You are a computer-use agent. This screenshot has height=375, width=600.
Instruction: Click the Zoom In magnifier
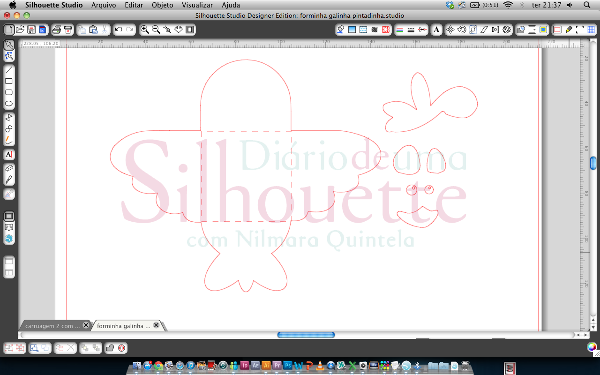click(145, 30)
